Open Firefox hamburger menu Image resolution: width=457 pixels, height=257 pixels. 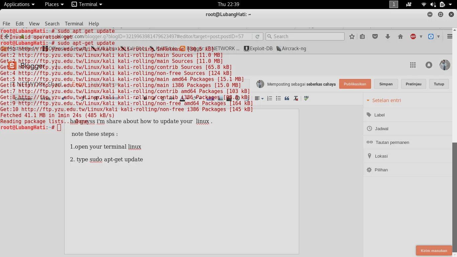(x=450, y=36)
